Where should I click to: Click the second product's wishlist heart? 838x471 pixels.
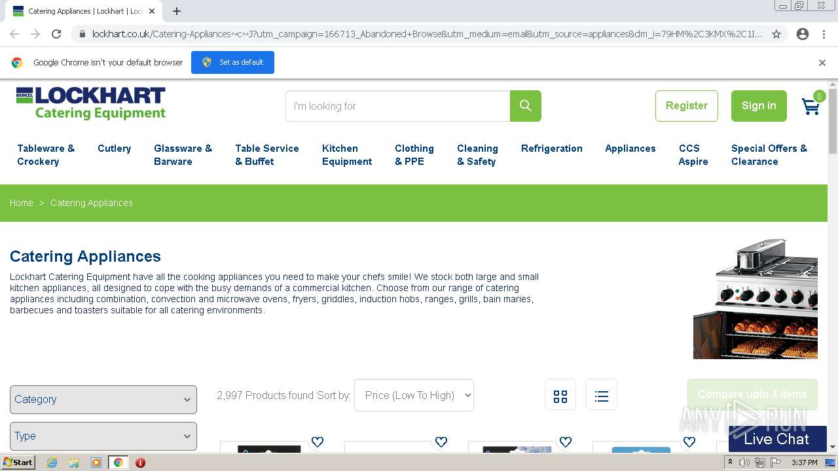point(441,442)
